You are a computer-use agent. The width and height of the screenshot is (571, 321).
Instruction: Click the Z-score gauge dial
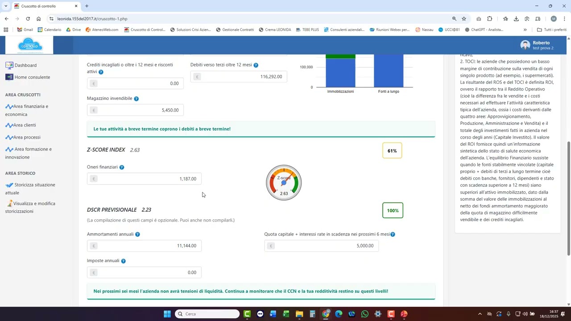(284, 183)
